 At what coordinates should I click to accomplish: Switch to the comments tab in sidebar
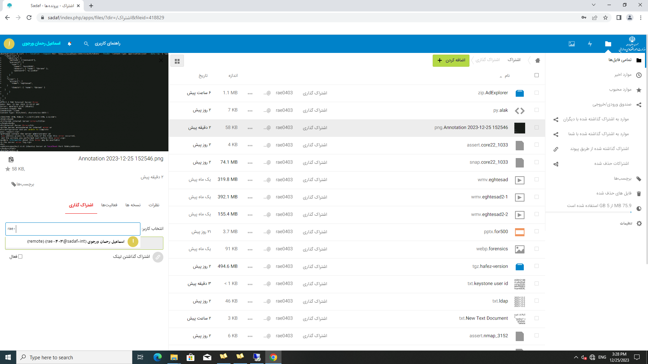[x=154, y=205]
